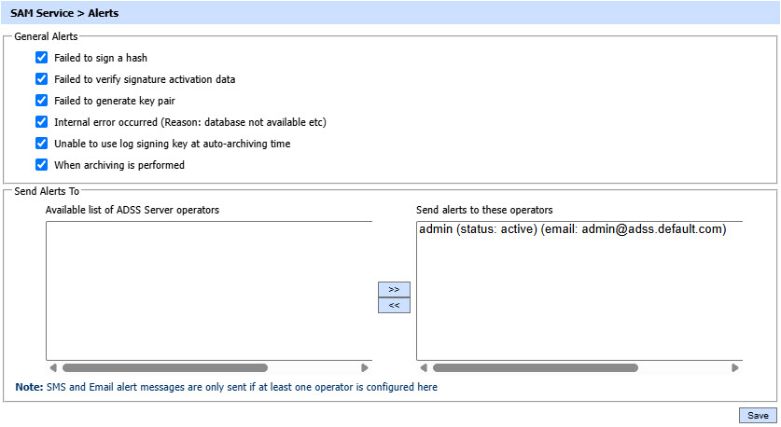
Task: Click the send alerts list horizontal scrollbar thumb
Action: coord(535,368)
